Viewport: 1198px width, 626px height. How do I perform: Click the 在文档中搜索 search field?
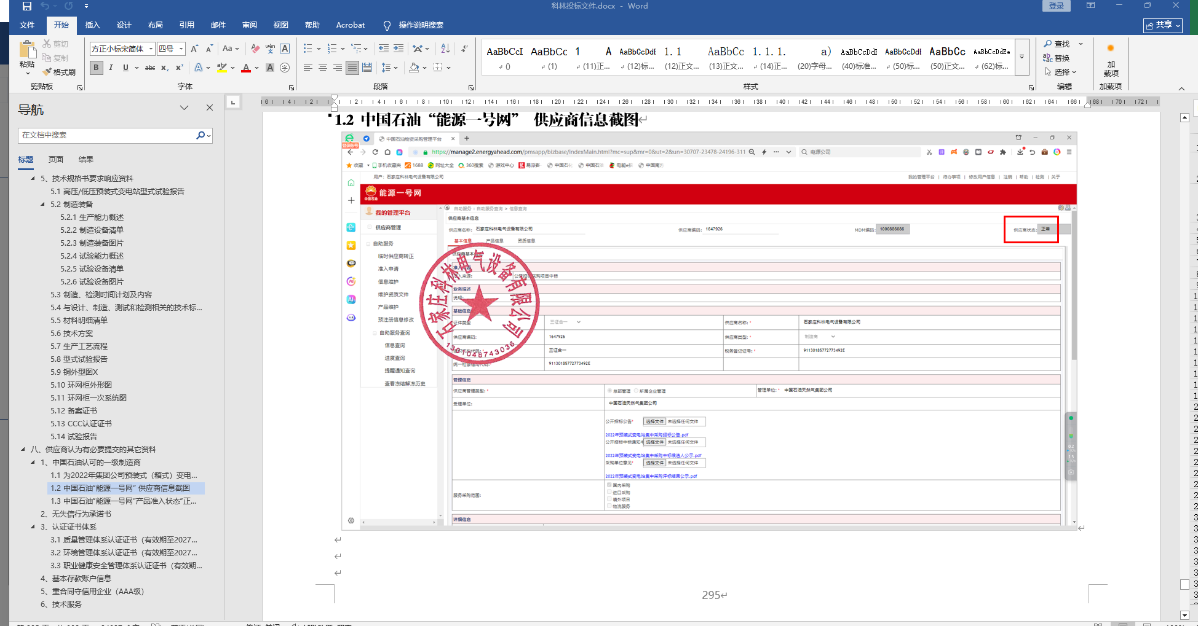106,135
